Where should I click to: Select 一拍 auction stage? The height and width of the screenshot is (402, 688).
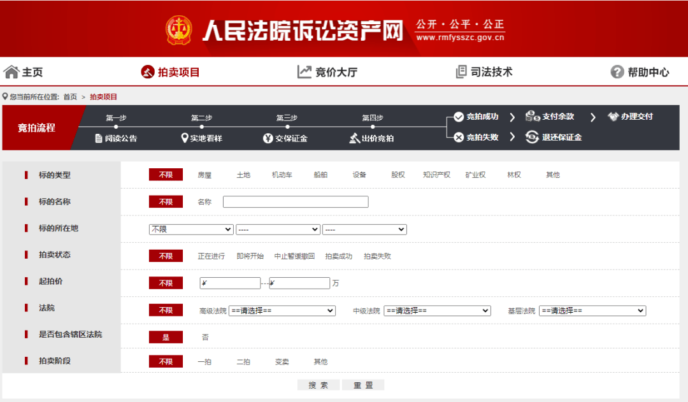click(x=204, y=362)
